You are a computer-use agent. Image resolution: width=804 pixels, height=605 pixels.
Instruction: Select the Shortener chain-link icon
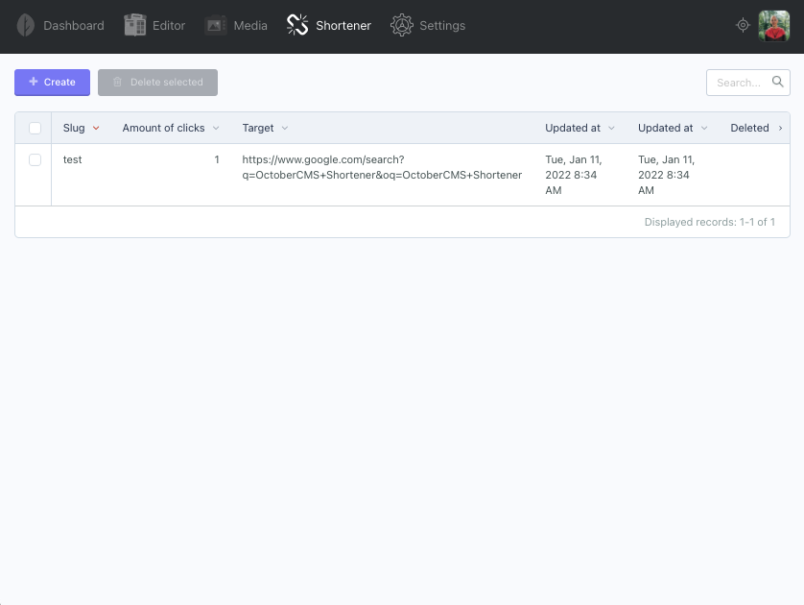tap(297, 25)
